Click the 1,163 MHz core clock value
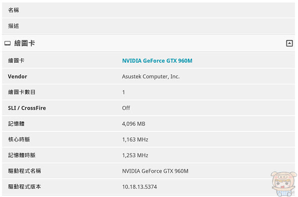The height and width of the screenshot is (197, 298). click(x=135, y=139)
